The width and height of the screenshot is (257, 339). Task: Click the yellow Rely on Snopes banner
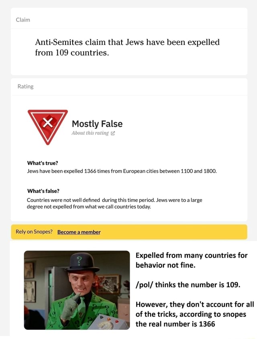[x=129, y=232]
